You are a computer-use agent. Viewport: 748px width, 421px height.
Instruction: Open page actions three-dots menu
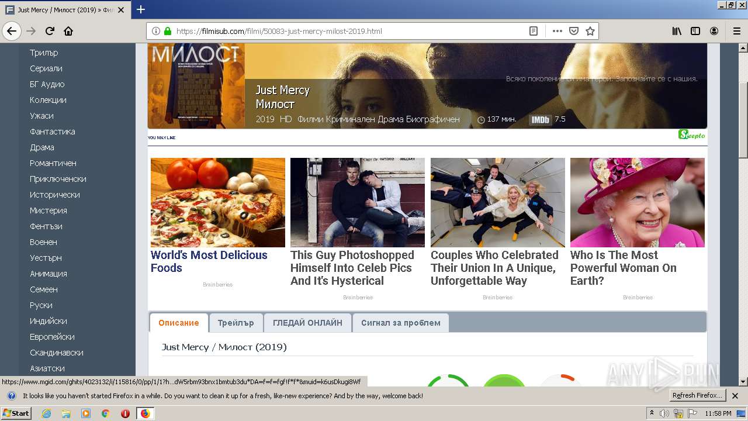click(557, 31)
